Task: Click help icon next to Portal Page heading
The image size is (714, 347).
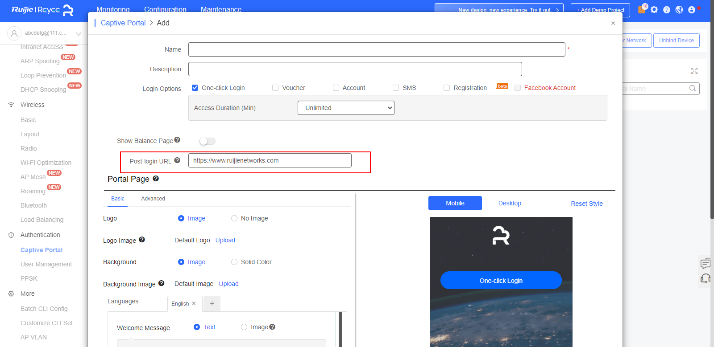Action: click(x=156, y=179)
